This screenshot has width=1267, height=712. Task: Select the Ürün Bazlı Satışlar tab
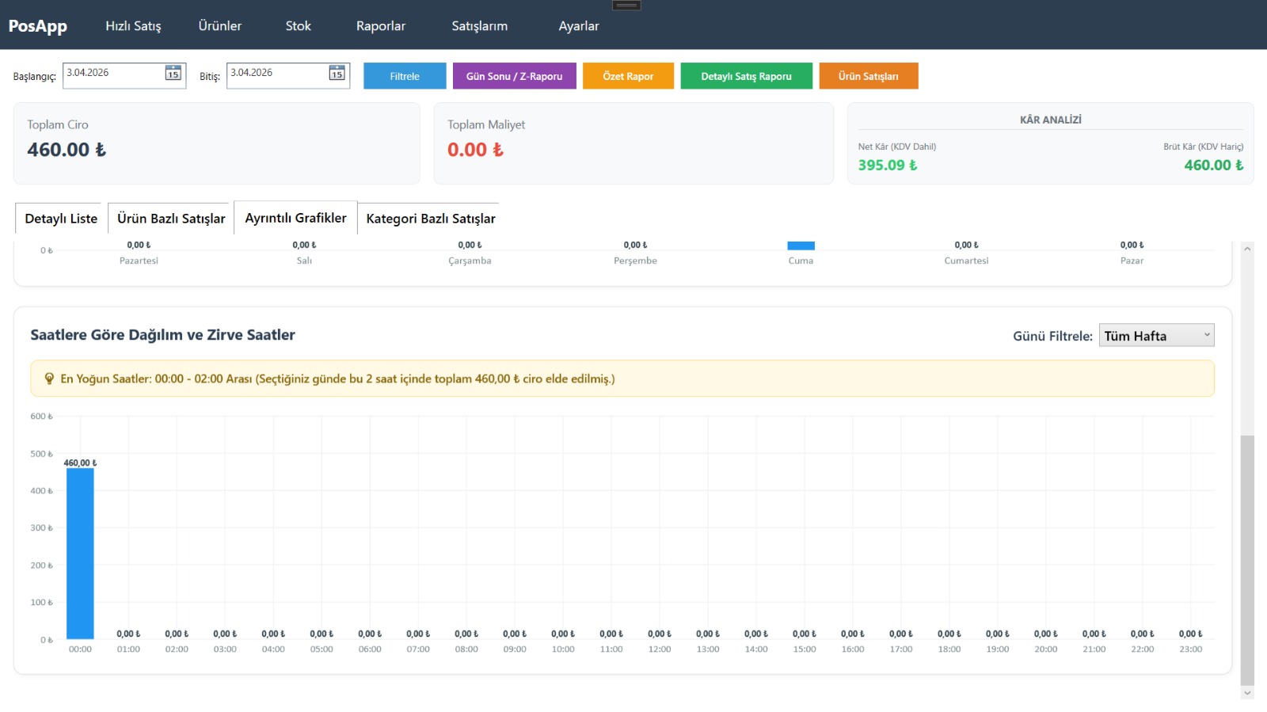[x=171, y=219]
